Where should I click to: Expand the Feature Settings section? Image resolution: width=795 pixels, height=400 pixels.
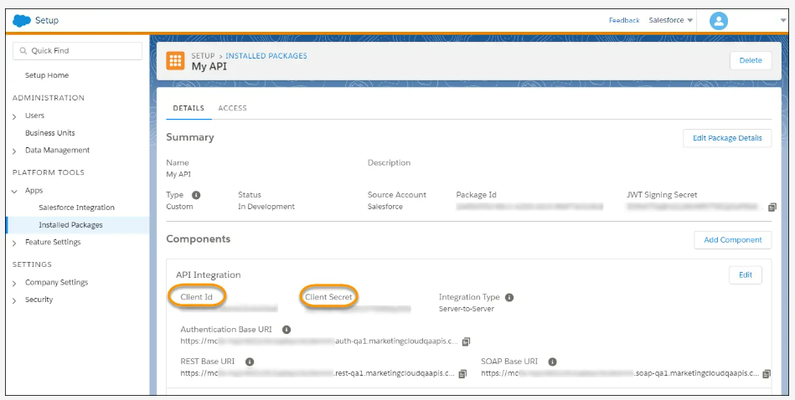coord(15,243)
